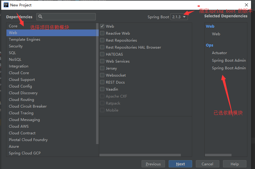Select Actuator in selected dependencies

coord(219,53)
